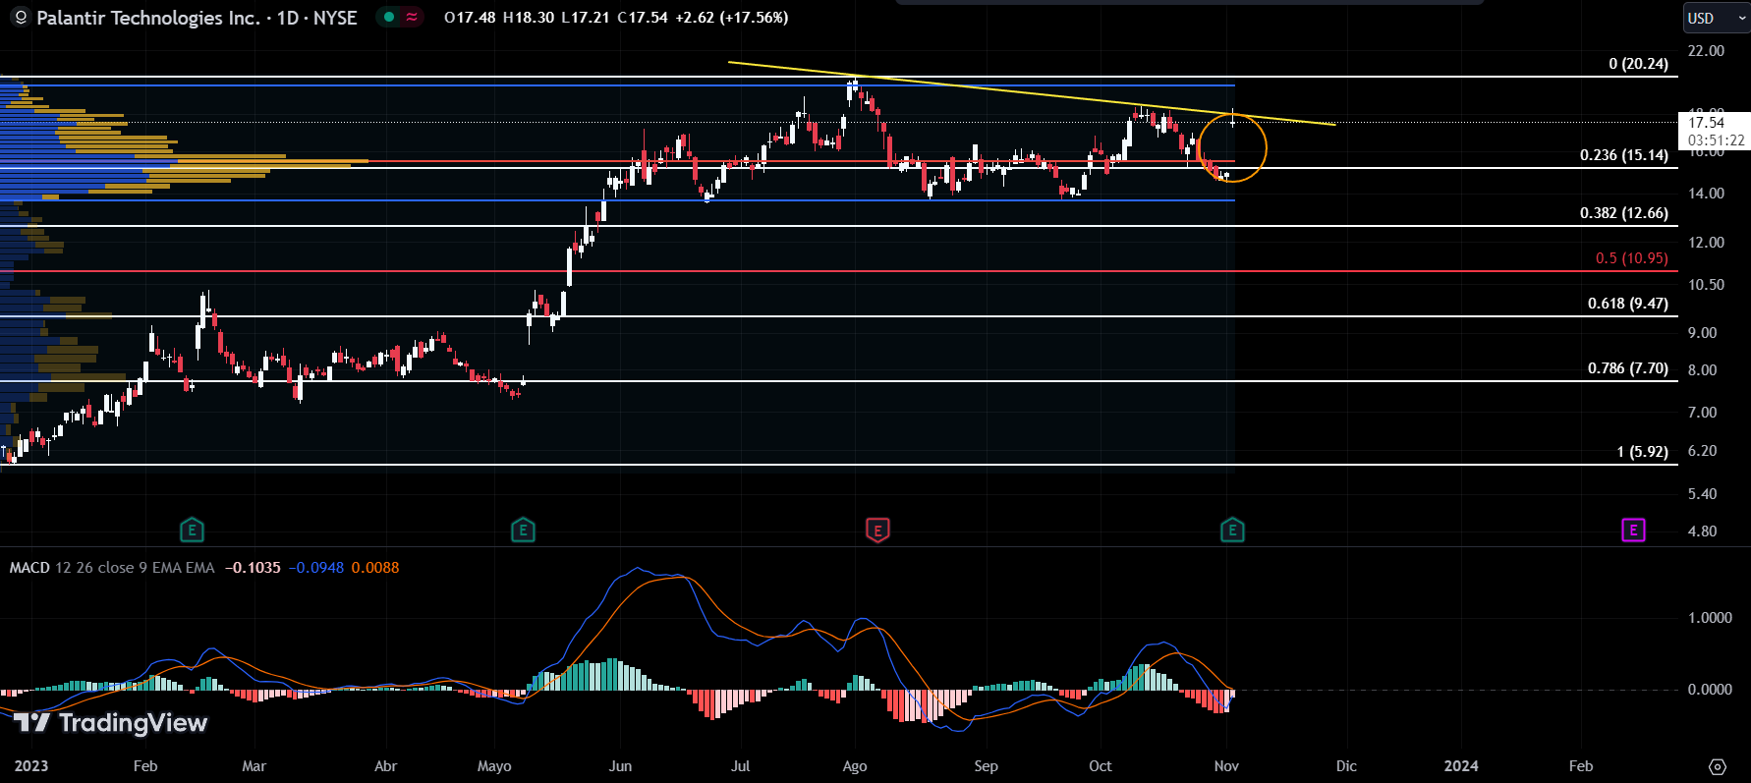Click the Dic time axis label
1751x783 pixels.
(x=1346, y=766)
